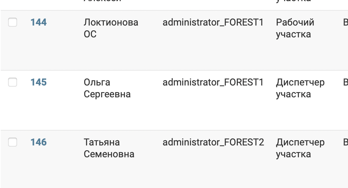Select the Ольга Сергеевна name cell

(107, 88)
